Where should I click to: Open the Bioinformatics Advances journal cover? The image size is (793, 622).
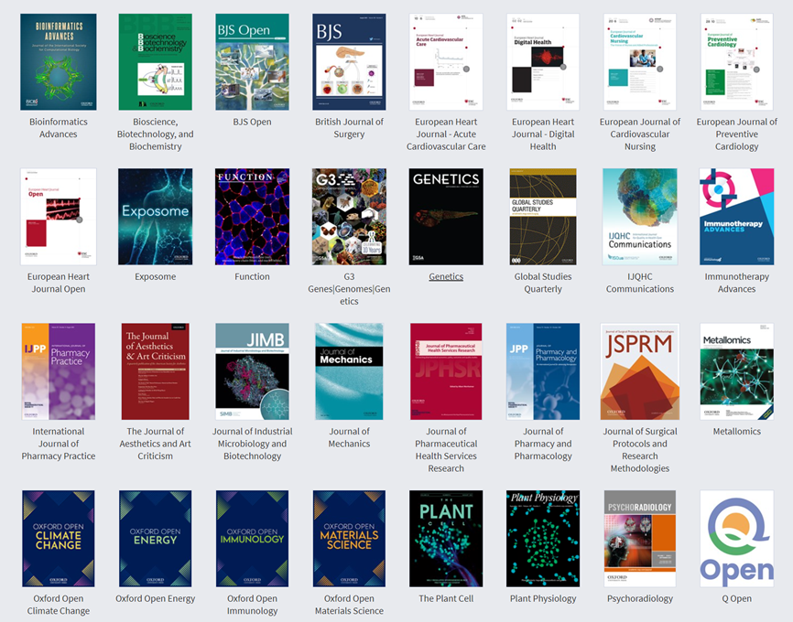[x=59, y=61]
